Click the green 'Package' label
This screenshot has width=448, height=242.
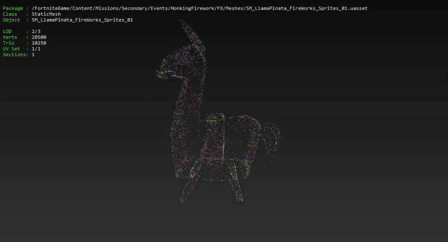(x=13, y=8)
